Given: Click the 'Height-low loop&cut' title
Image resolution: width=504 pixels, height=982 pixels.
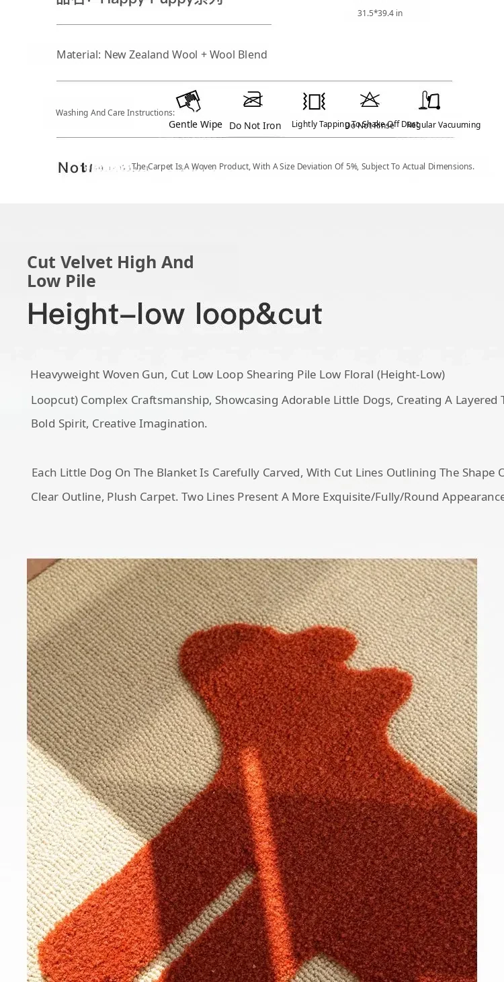Looking at the screenshot, I should point(175,314).
